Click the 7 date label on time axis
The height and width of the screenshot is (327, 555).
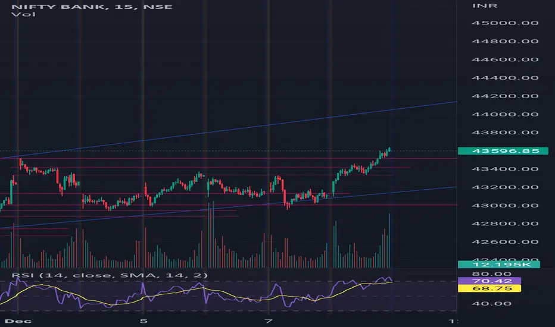coord(269,321)
